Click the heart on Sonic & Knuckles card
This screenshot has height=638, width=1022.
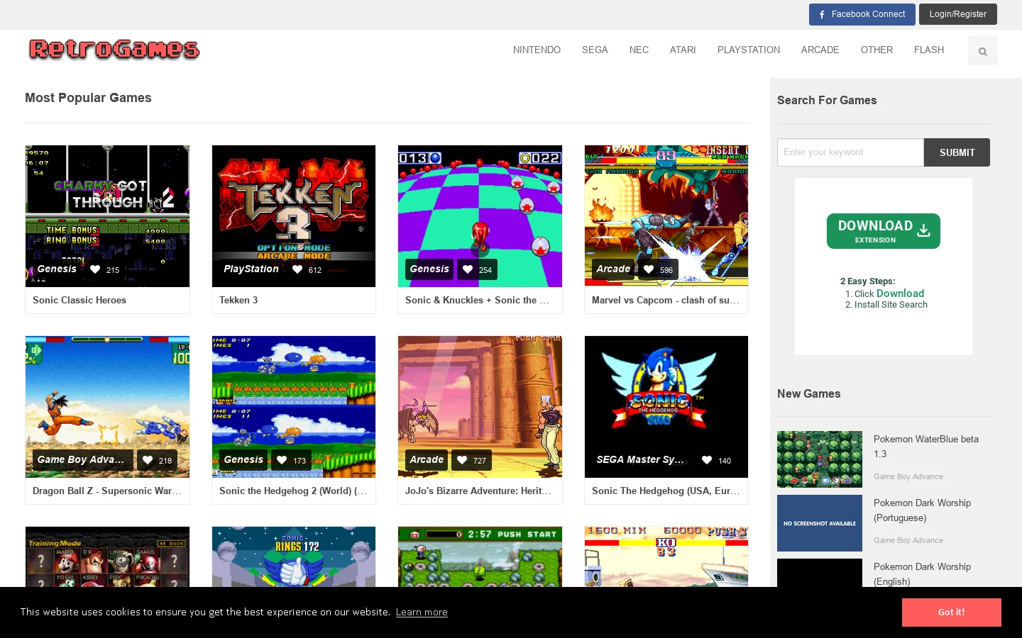coord(468,269)
